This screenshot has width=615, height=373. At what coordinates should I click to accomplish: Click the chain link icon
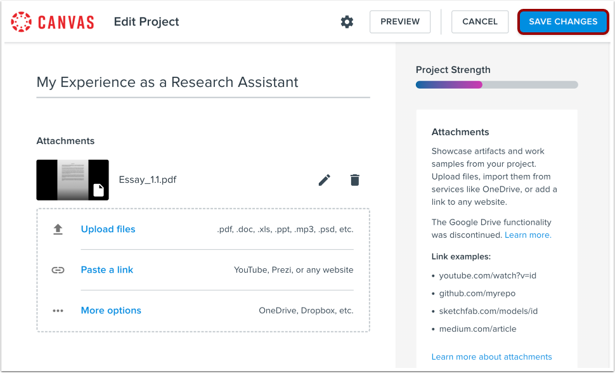(x=58, y=270)
